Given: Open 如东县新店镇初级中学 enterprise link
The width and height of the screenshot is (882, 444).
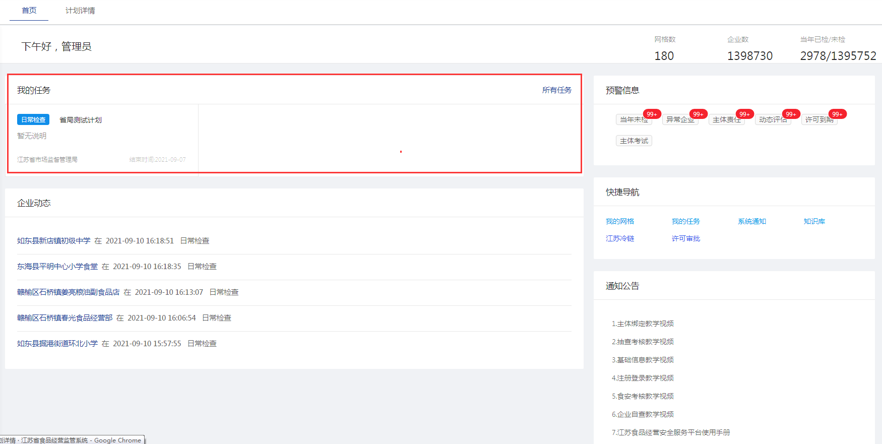Looking at the screenshot, I should [x=54, y=241].
